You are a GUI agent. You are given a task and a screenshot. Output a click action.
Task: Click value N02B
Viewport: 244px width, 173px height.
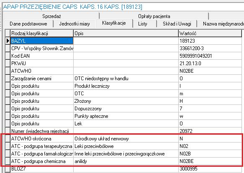click(210, 154)
